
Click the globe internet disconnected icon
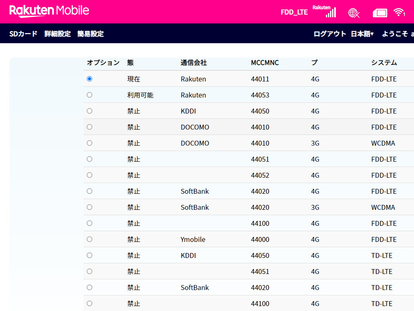point(354,13)
